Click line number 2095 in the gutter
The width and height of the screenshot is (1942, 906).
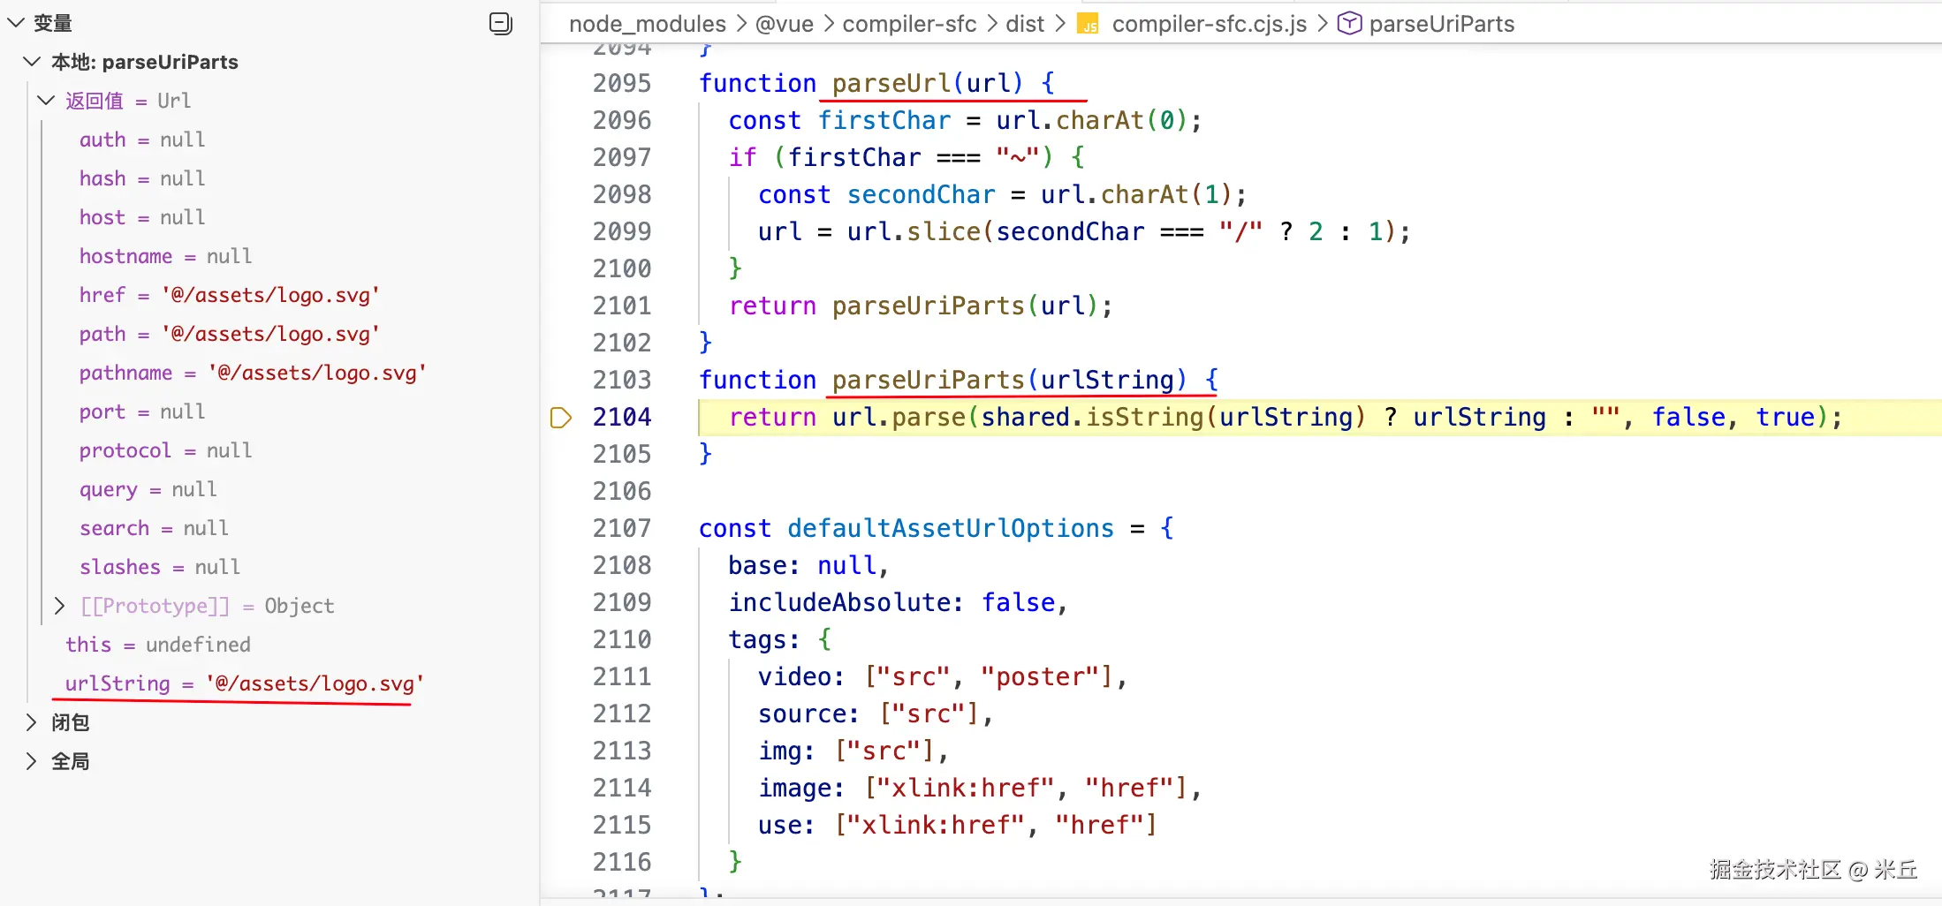pyautogui.click(x=622, y=83)
